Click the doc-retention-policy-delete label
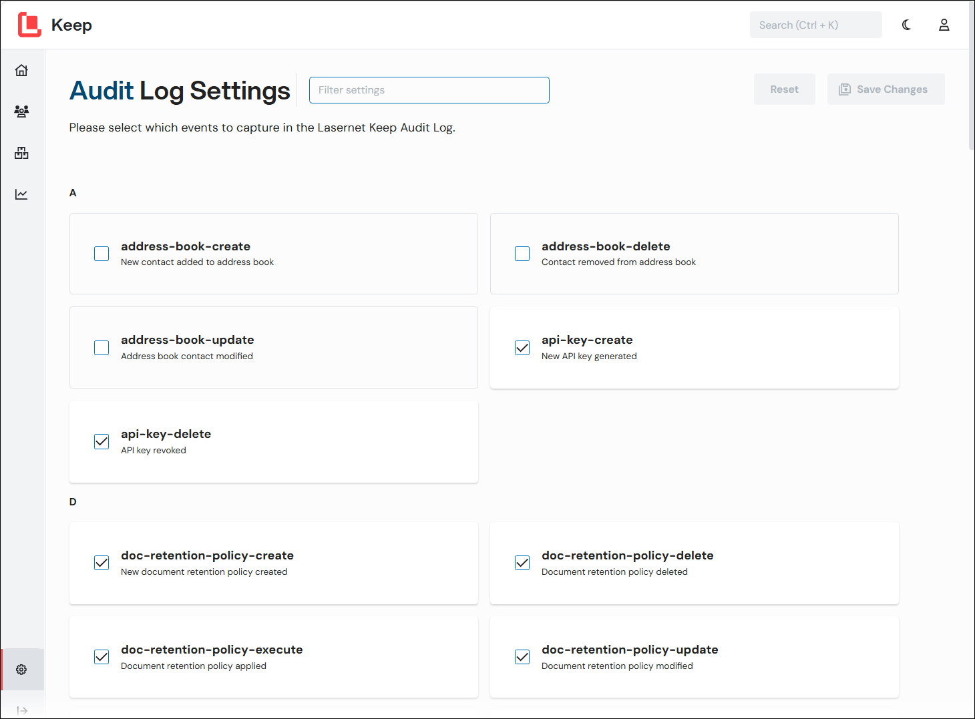Viewport: 975px width, 719px height. point(628,555)
